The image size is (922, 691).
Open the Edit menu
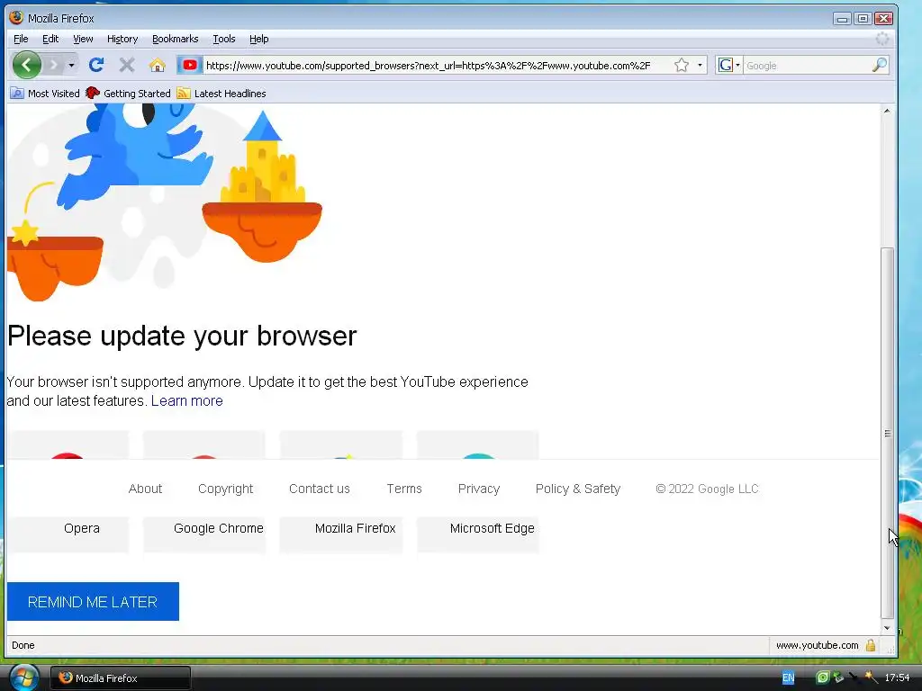[50, 39]
